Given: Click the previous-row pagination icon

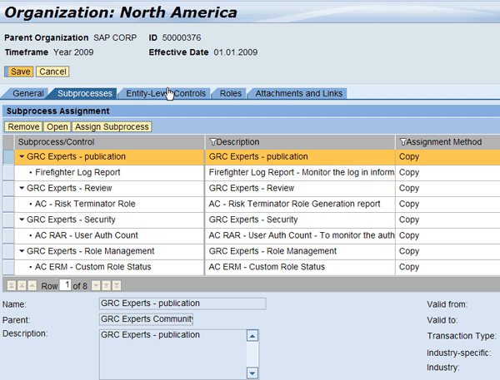Looking at the screenshot, I should pyautogui.click(x=32, y=285).
